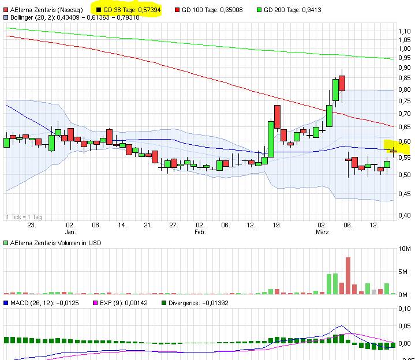
Task: Click the 1,00 price axis label
Action: click(405, 48)
